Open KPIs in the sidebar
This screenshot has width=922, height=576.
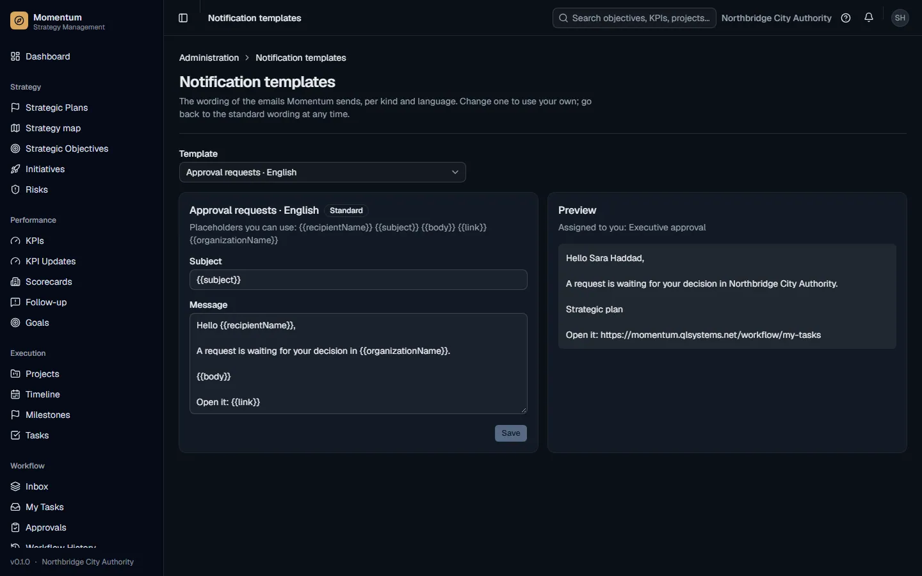pos(81,241)
